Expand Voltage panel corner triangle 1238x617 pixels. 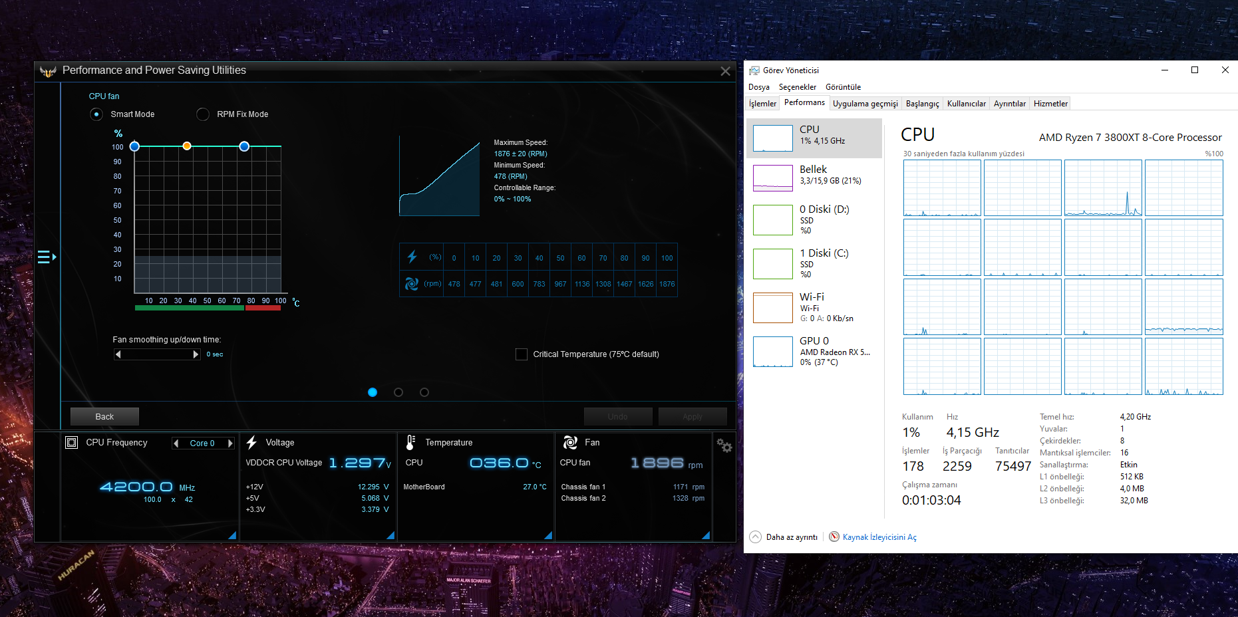(390, 535)
